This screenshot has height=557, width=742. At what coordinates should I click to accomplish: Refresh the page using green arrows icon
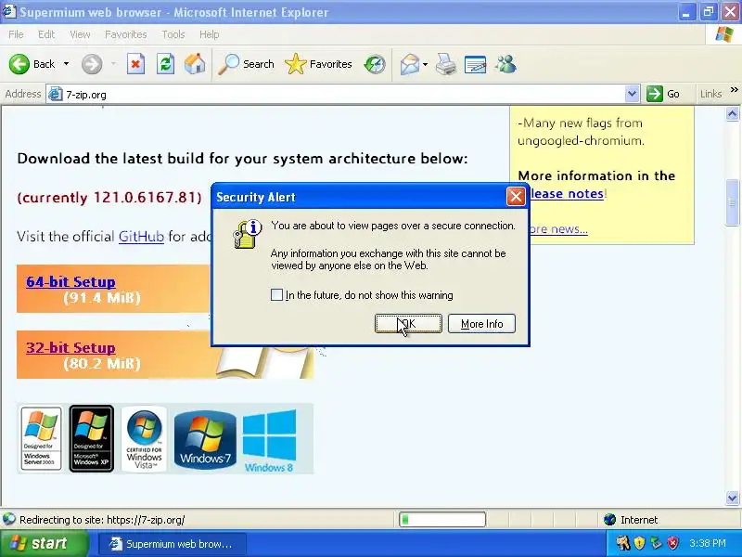tap(165, 64)
